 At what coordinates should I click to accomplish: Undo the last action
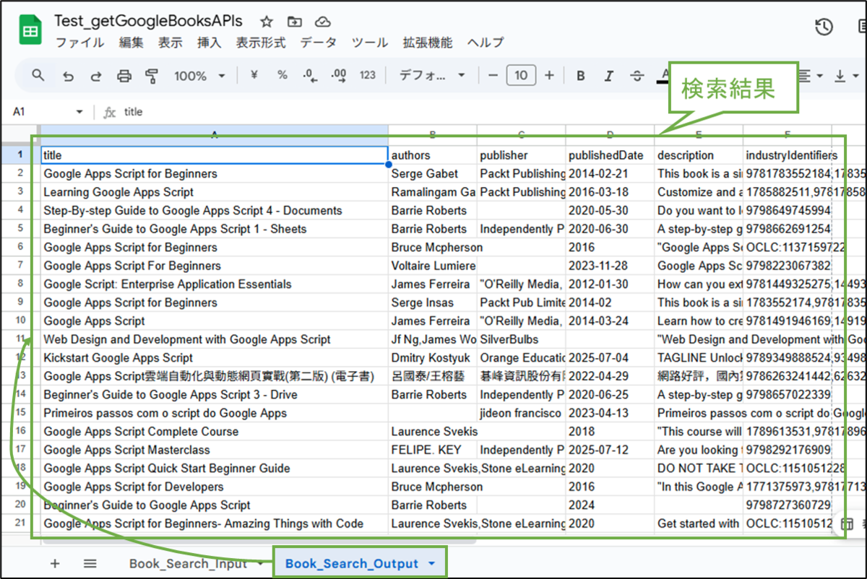click(68, 76)
